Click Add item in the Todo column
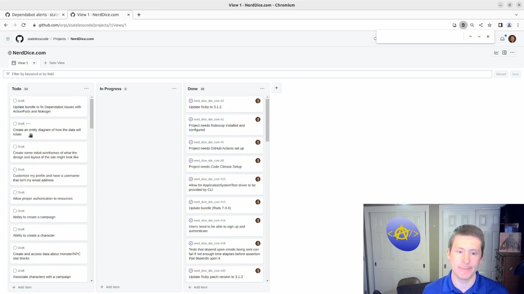 point(22,287)
